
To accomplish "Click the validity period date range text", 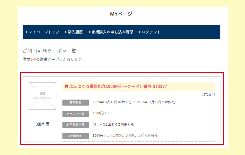I will pos(134,102).
